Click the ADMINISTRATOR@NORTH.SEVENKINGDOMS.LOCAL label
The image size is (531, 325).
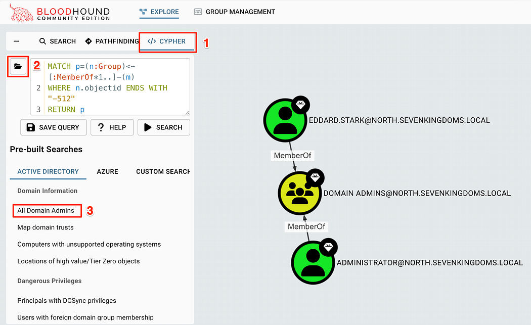click(430, 263)
